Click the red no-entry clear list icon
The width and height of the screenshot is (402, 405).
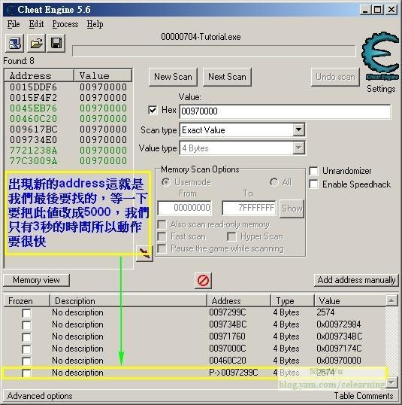point(203,281)
